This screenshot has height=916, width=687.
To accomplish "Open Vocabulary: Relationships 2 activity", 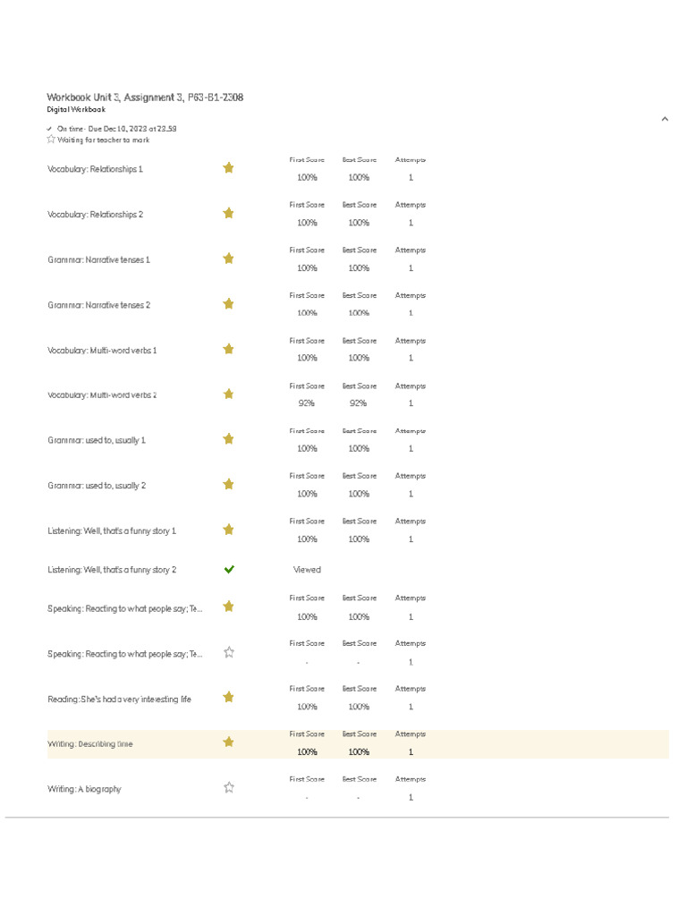I will 95,215.
